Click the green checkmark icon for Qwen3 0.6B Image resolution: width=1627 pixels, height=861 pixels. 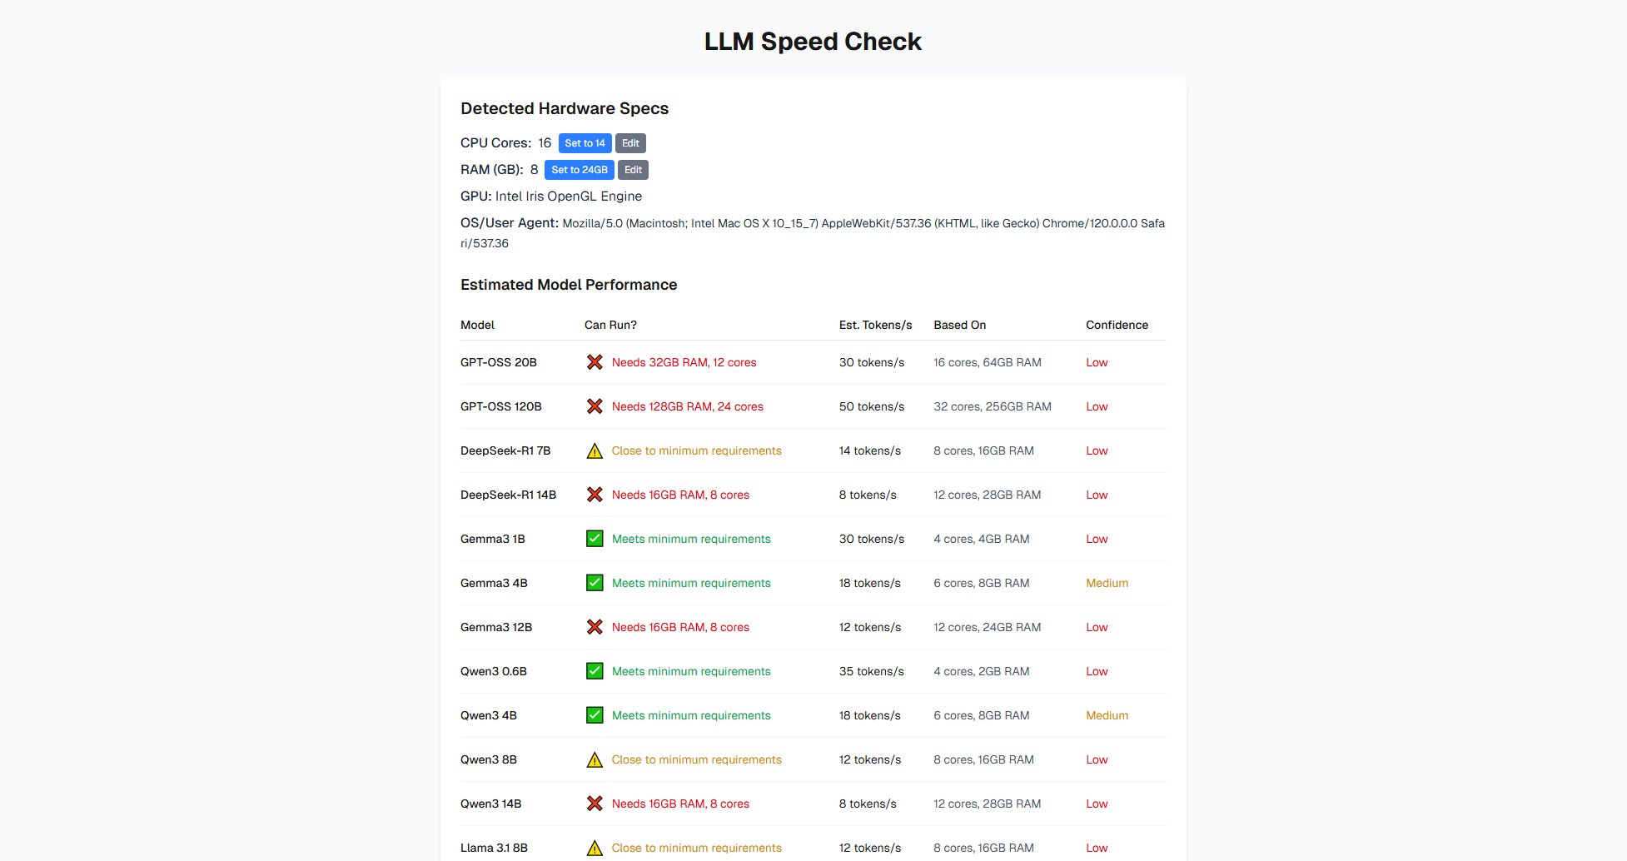[x=594, y=671]
